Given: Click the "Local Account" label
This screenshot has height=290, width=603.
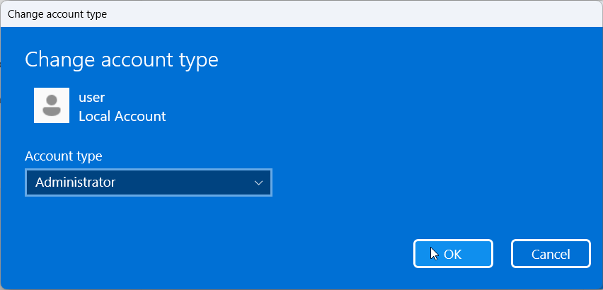Looking at the screenshot, I should point(122,116).
